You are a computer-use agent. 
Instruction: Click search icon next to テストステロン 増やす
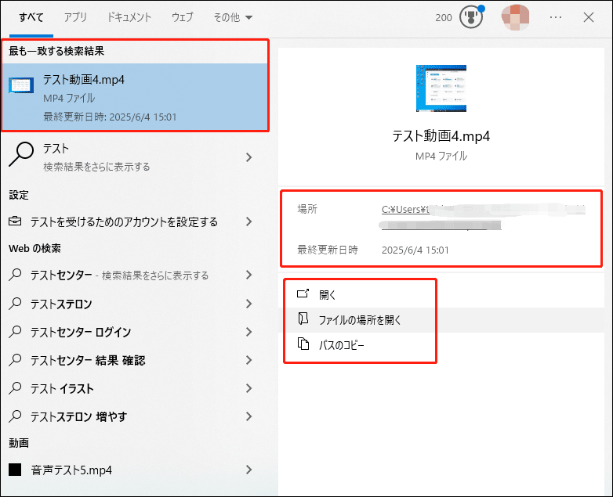click(15, 416)
